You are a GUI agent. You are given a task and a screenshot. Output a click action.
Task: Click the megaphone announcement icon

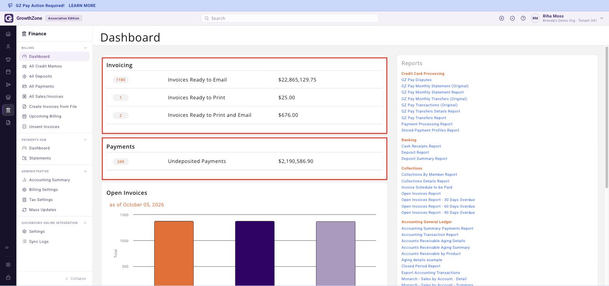[x=10, y=5]
